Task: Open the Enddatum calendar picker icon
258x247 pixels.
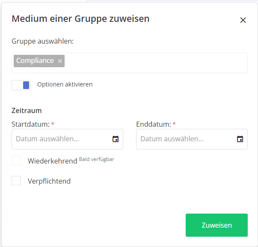Action: pyautogui.click(x=240, y=139)
